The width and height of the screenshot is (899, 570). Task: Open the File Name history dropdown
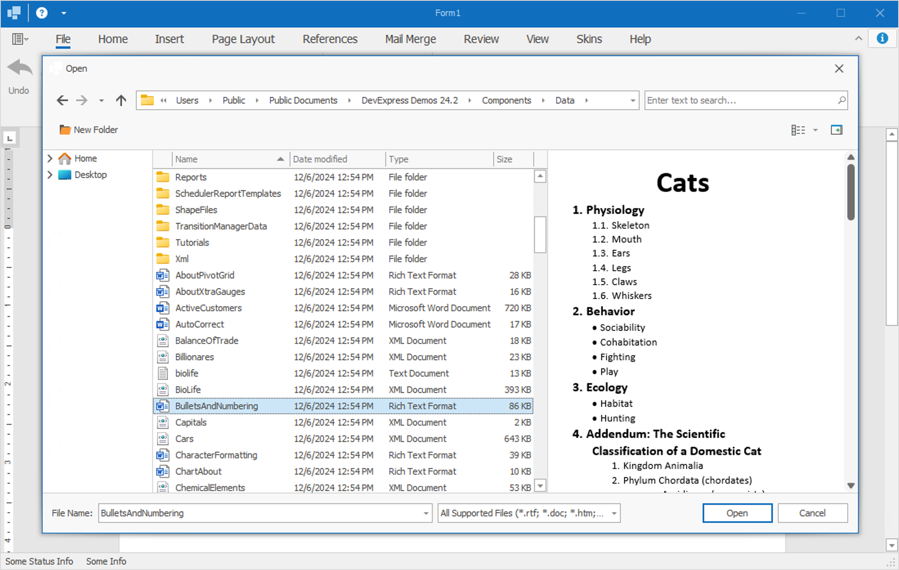click(426, 513)
